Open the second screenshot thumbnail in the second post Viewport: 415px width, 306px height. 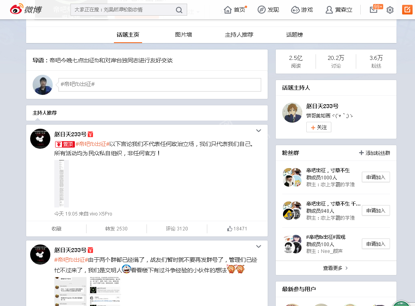click(105, 292)
